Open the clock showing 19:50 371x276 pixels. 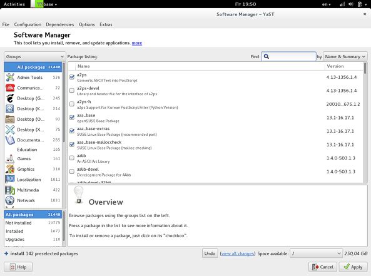(245, 4)
